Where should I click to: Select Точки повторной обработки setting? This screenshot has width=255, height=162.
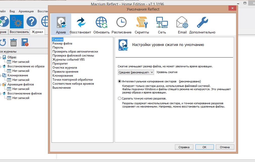(72, 80)
